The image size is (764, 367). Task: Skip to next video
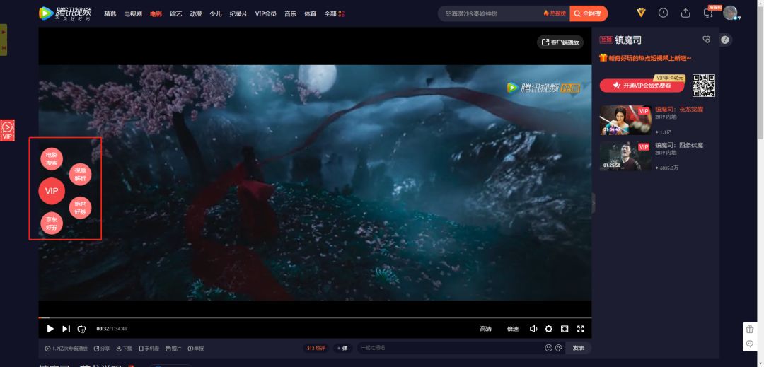pyautogui.click(x=66, y=329)
